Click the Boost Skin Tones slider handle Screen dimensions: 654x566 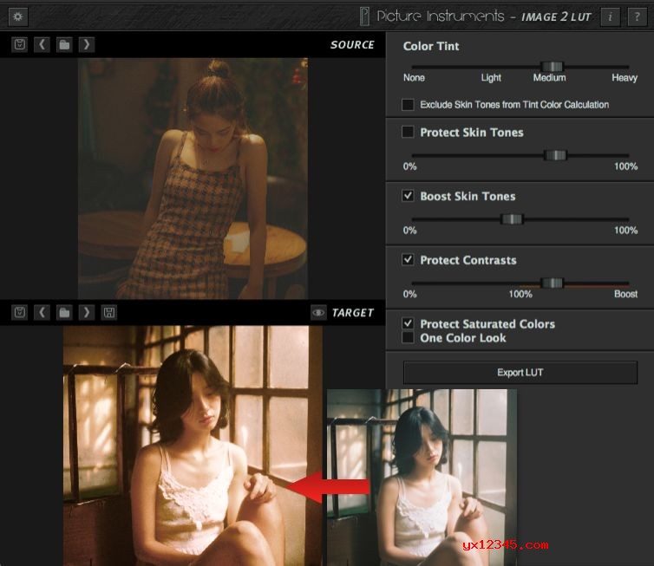[x=512, y=219]
